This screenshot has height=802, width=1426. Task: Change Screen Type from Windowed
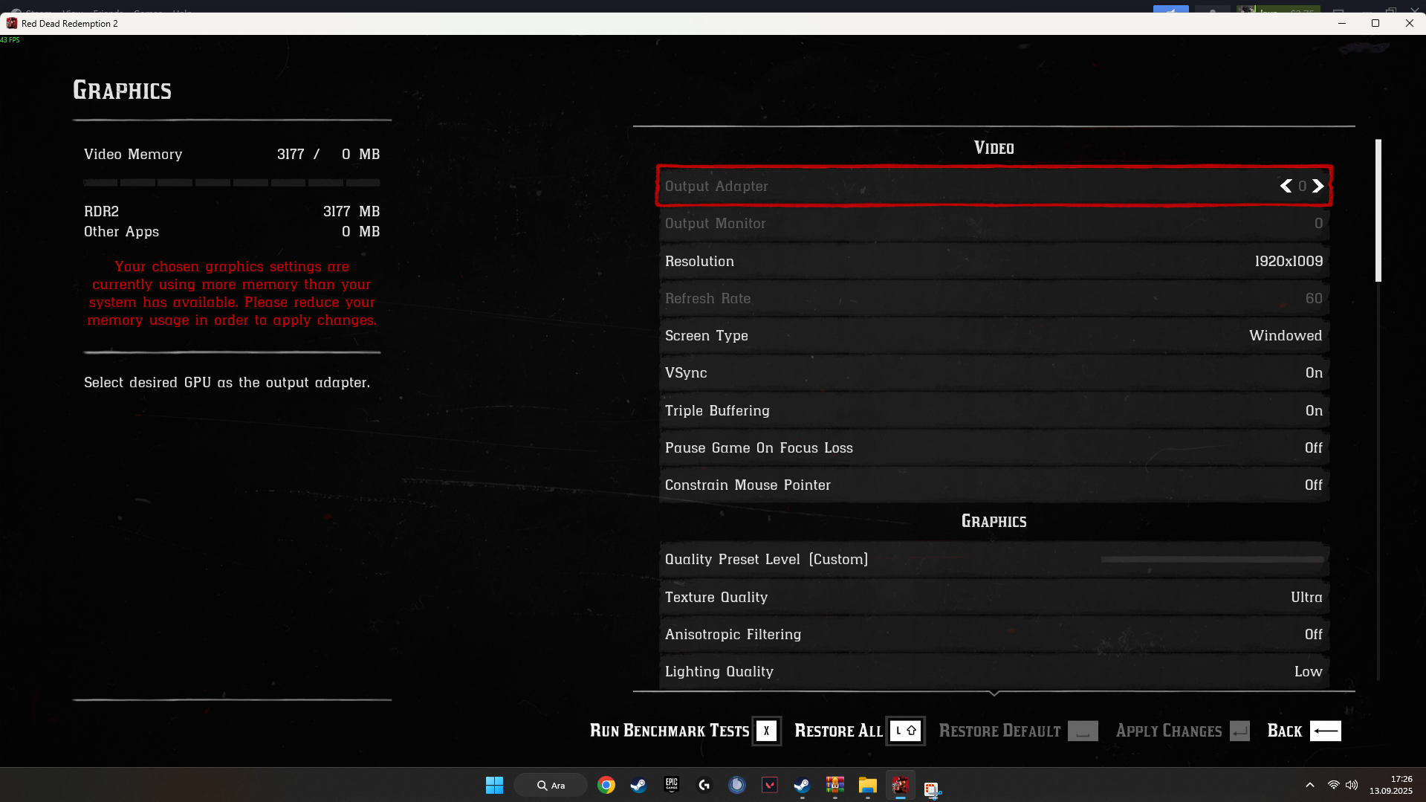(x=994, y=335)
